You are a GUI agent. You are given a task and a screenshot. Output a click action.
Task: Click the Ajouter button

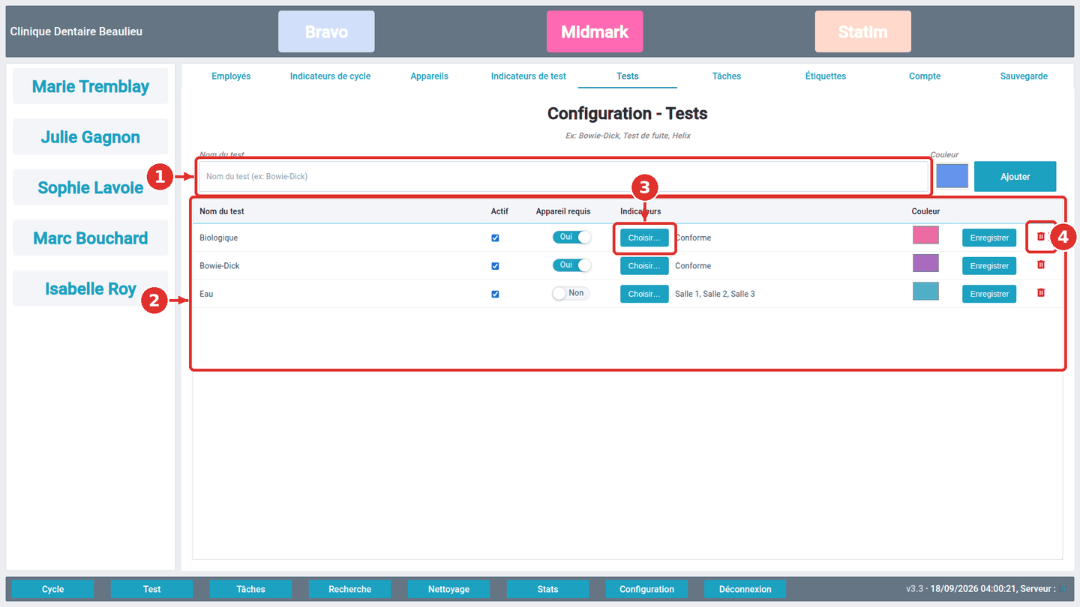click(x=1015, y=177)
